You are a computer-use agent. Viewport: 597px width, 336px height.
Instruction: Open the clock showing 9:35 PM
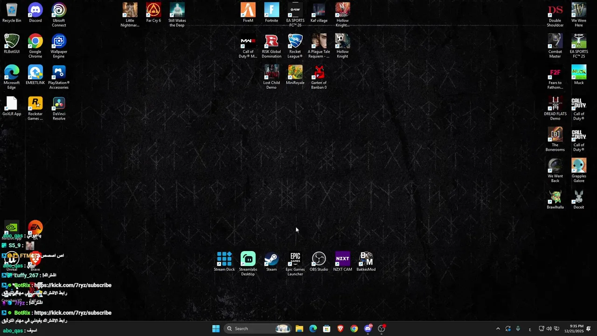574,329
